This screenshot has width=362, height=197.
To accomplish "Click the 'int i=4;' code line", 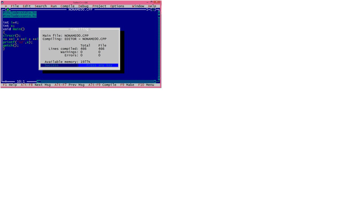I will coord(11,22).
